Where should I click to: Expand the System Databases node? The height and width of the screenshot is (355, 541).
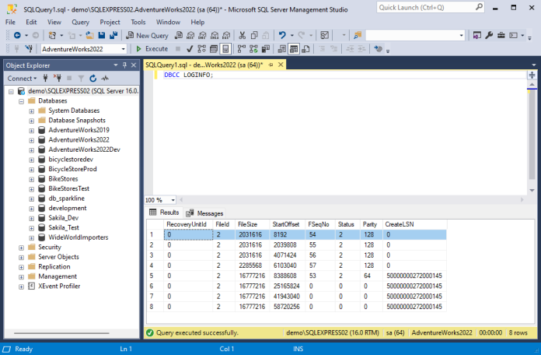click(31, 111)
